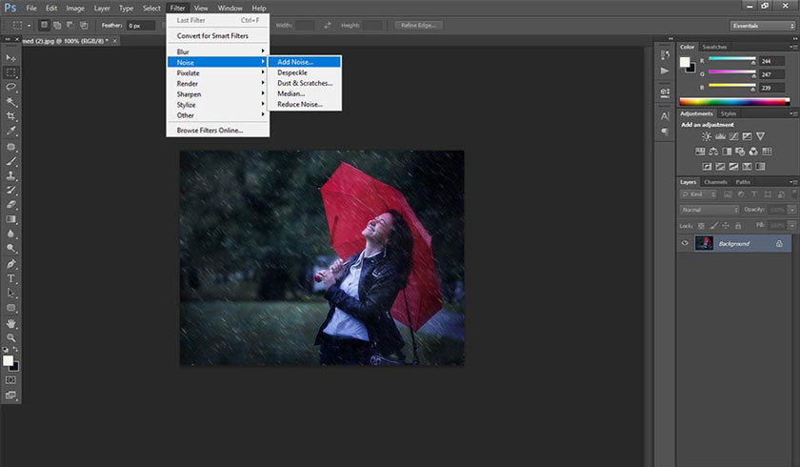Hide the Background layer visibility eye
This screenshot has height=467, width=800.
685,243
